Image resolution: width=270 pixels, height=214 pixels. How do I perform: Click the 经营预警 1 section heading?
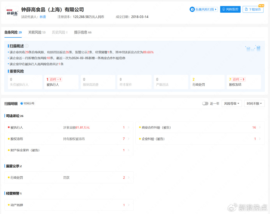[x=14, y=193]
